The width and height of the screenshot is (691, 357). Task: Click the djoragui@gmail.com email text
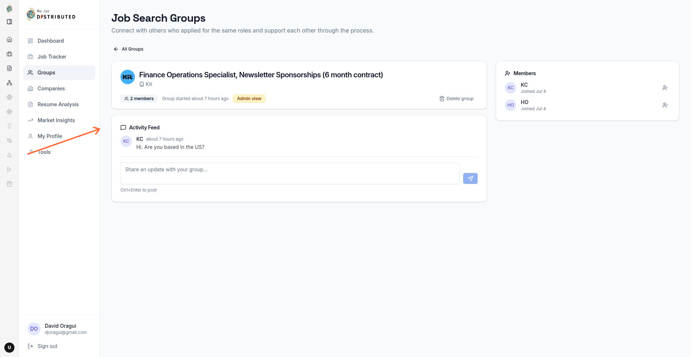(66, 332)
